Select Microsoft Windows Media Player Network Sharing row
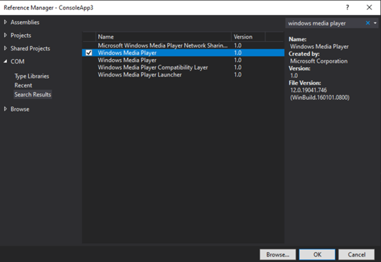381x262 pixels. tap(183, 45)
